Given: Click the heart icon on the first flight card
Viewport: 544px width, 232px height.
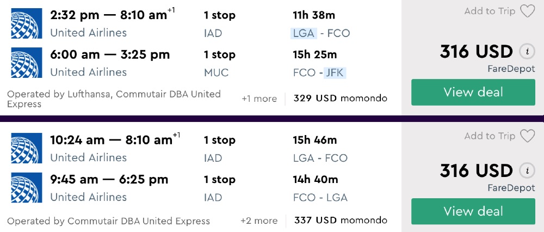Looking at the screenshot, I should pos(527,11).
